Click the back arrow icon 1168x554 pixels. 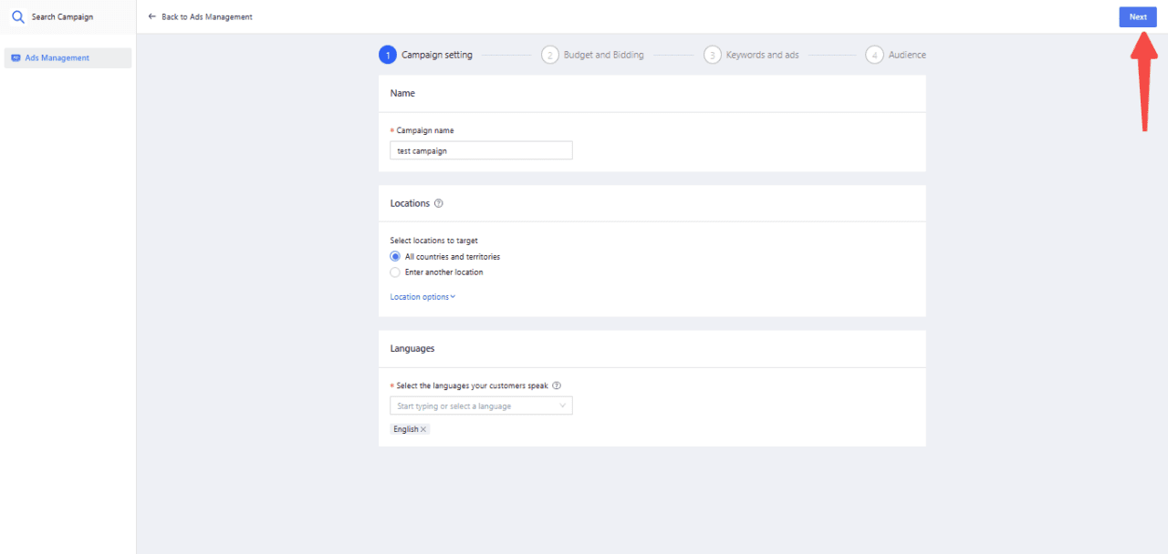[152, 16]
